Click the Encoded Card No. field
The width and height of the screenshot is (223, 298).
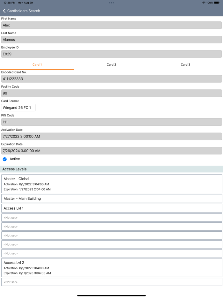[111, 78]
